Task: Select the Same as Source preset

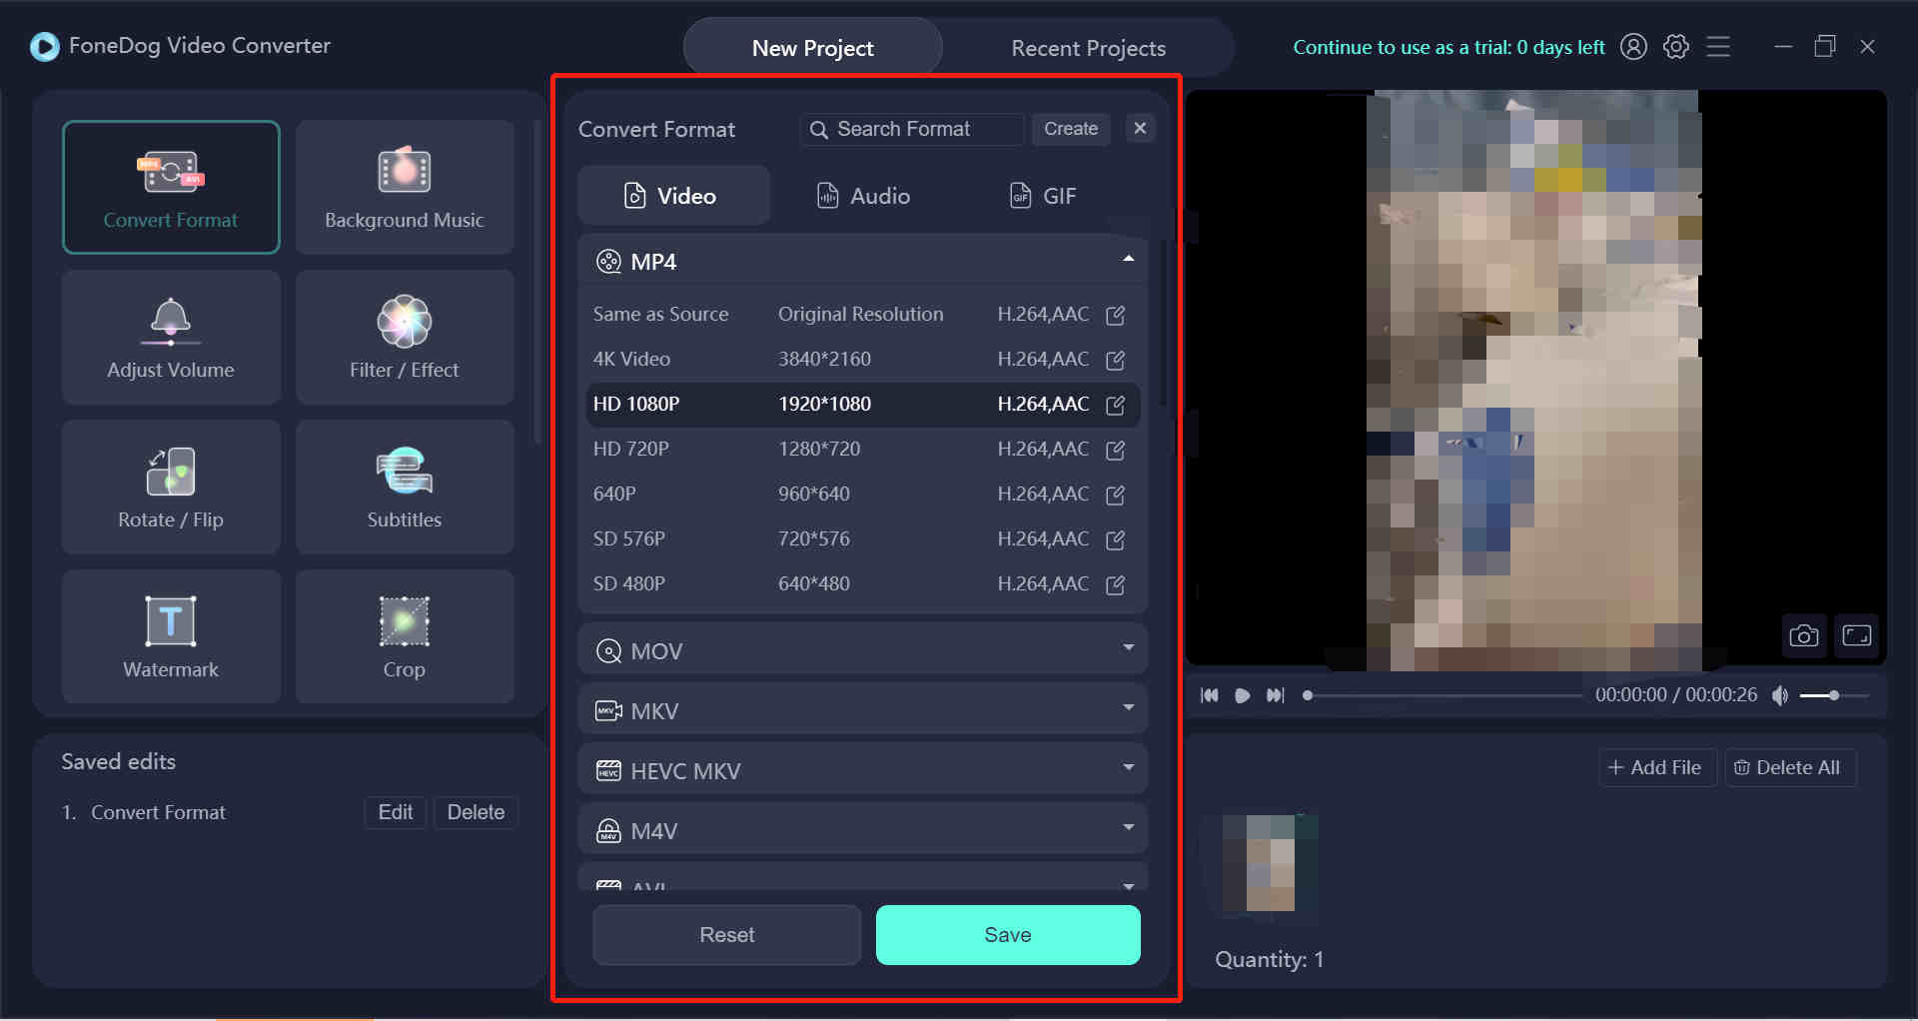Action: [x=863, y=315]
